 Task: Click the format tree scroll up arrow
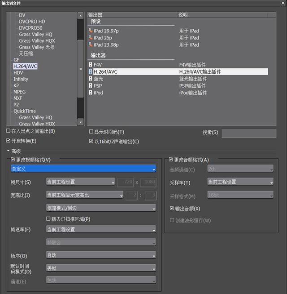click(x=80, y=16)
